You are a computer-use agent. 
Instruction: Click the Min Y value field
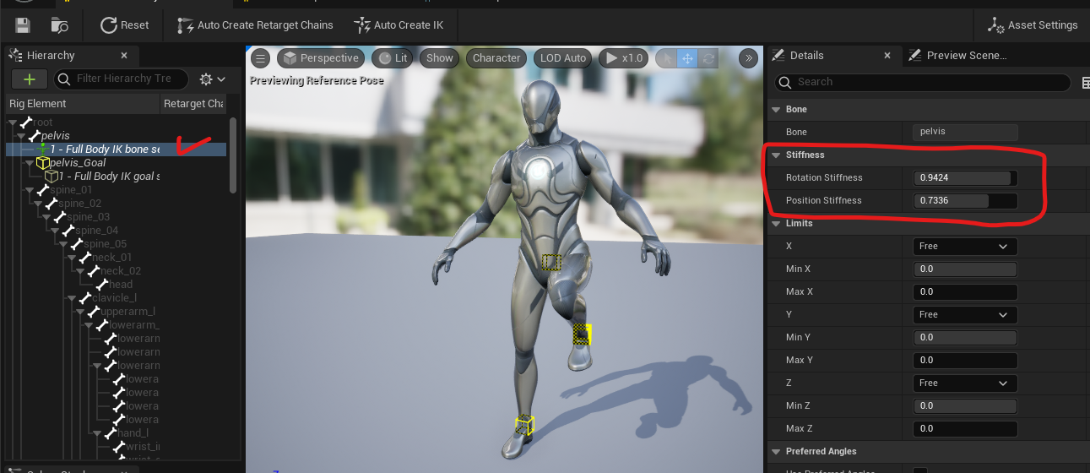click(x=965, y=337)
